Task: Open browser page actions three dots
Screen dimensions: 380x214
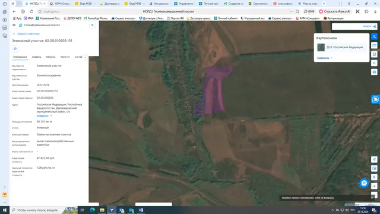Action: coord(292,11)
